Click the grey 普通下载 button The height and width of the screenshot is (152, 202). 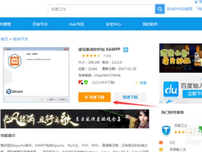coord(130,97)
